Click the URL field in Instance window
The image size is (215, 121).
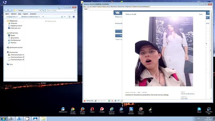[147, 6]
